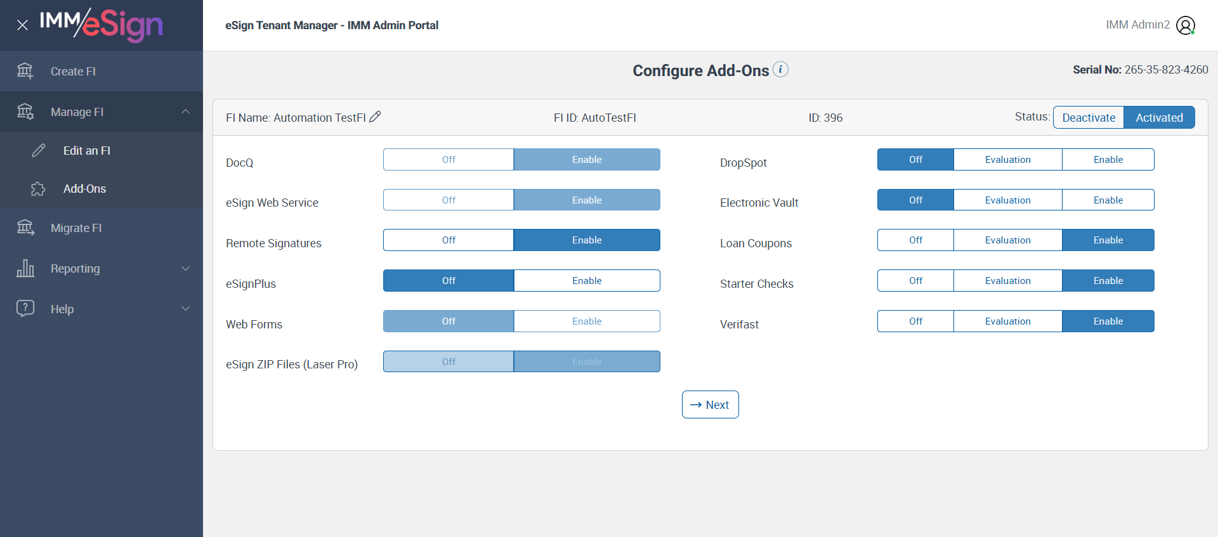Enable the eSignPlus add-on
This screenshot has height=537, width=1218.
[587, 281]
